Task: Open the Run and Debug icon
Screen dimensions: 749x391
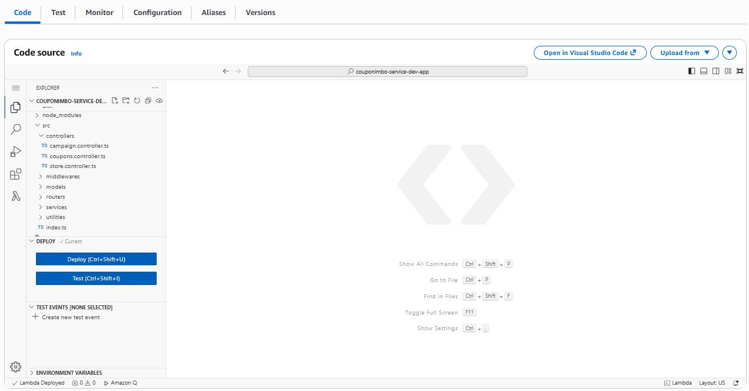Action: tap(16, 152)
